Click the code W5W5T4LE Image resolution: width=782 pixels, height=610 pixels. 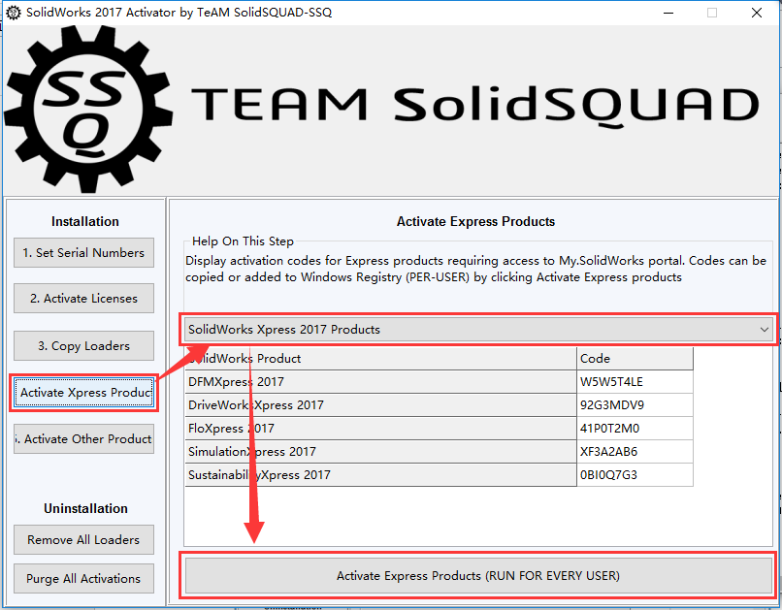[x=611, y=382]
